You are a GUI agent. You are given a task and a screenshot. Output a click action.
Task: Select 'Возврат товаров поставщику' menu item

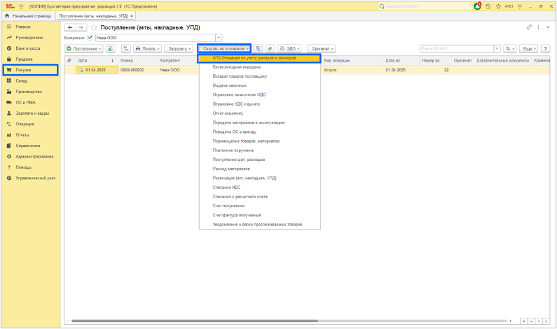click(x=240, y=76)
